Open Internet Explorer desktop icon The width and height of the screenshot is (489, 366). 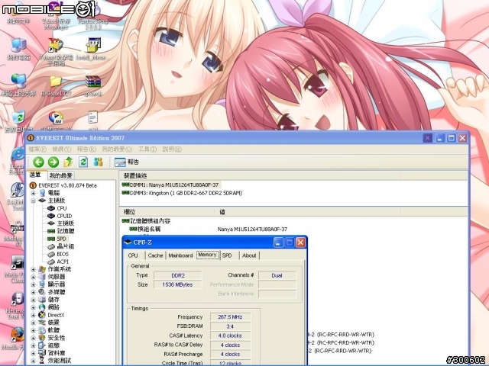pyautogui.click(x=17, y=161)
